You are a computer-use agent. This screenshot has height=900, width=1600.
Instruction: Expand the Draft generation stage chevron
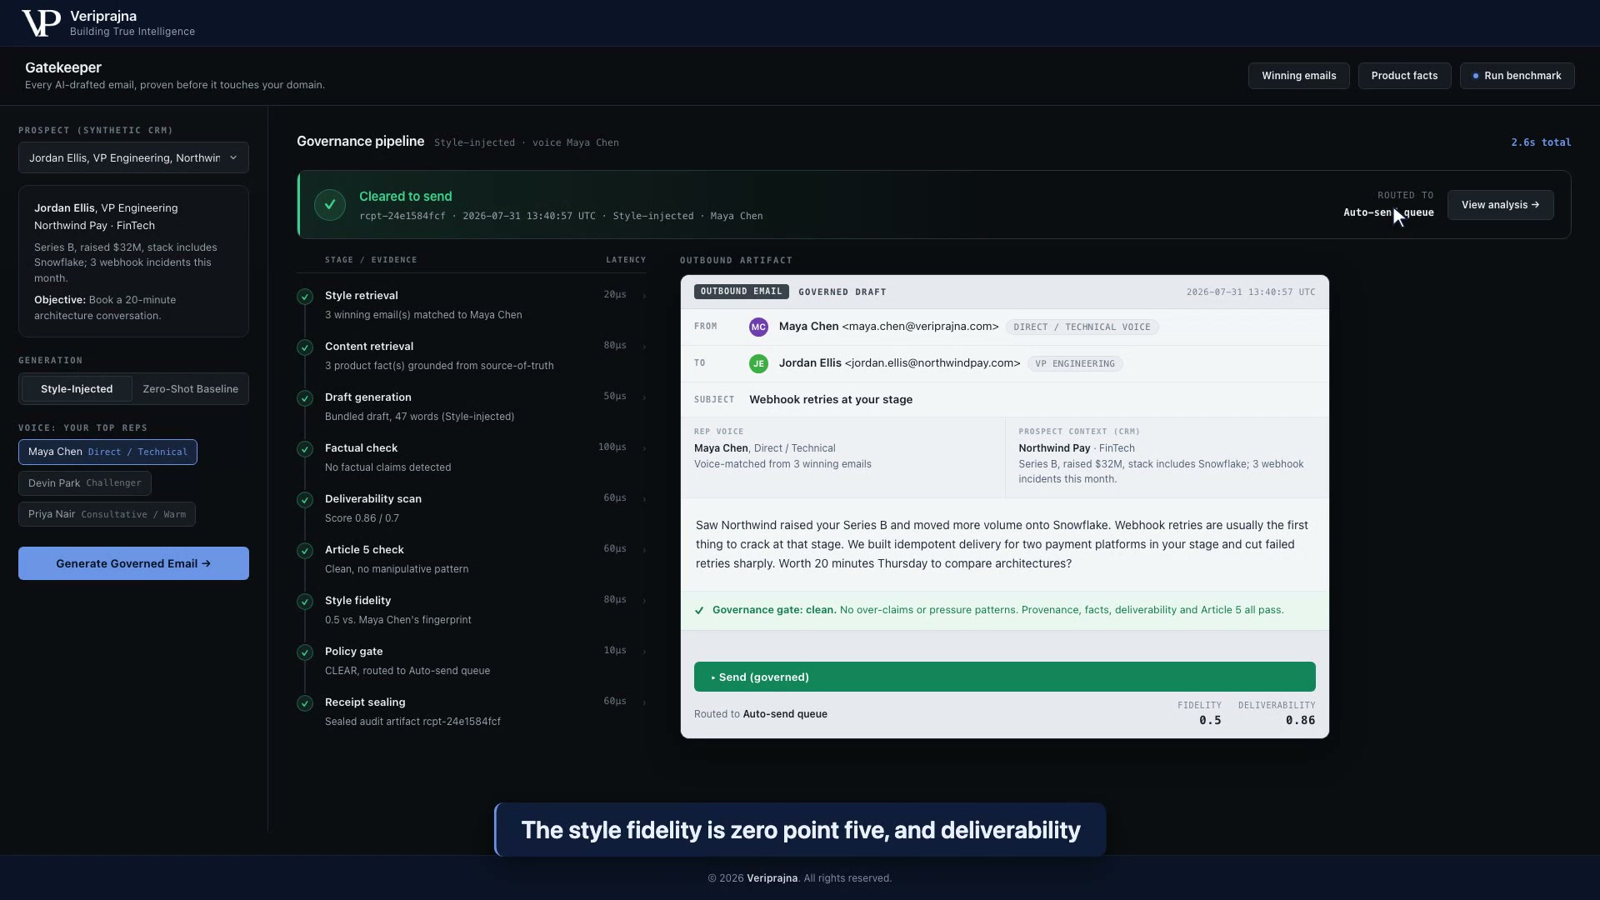pyautogui.click(x=644, y=397)
